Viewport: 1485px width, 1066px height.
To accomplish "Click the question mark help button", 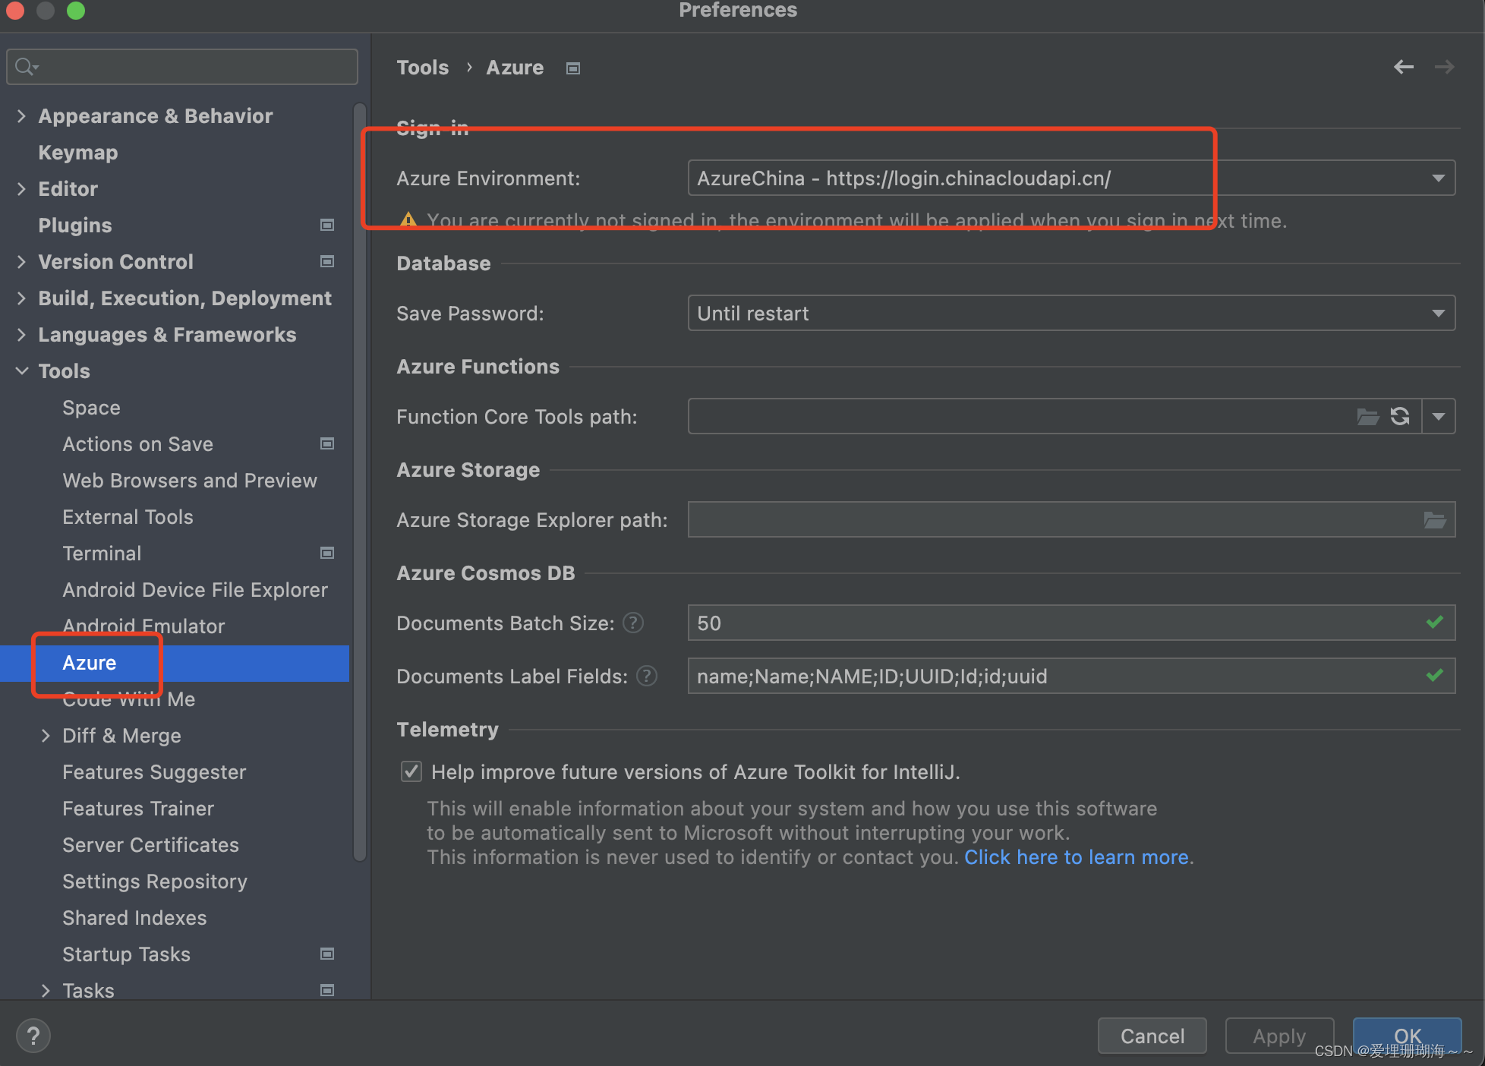I will [33, 1036].
